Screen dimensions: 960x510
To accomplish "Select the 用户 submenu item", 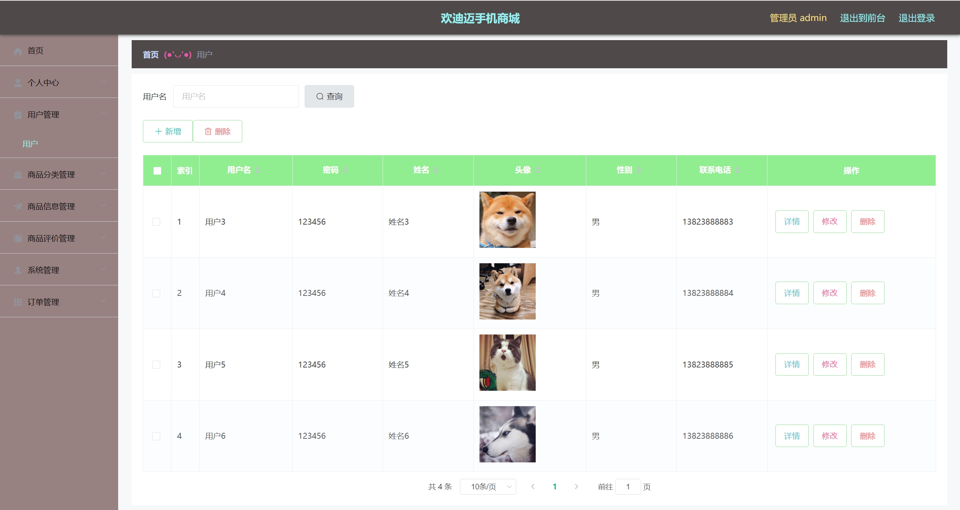I will [x=59, y=144].
